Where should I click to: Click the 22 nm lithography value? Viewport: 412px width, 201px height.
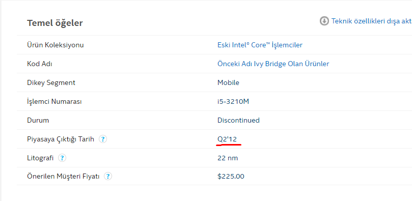[228, 158]
